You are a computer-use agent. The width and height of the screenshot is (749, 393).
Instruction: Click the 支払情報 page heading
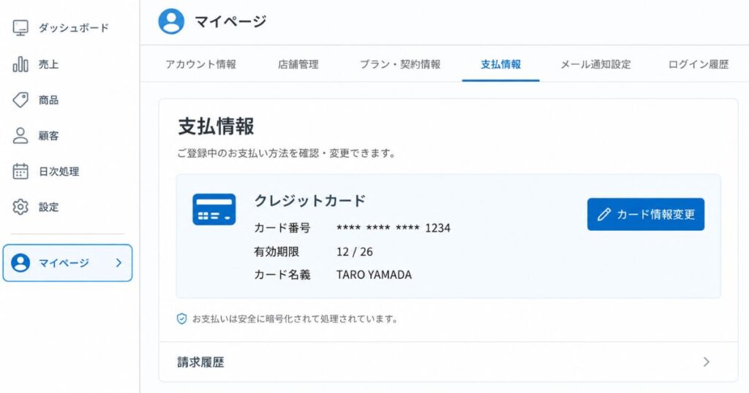coord(216,126)
